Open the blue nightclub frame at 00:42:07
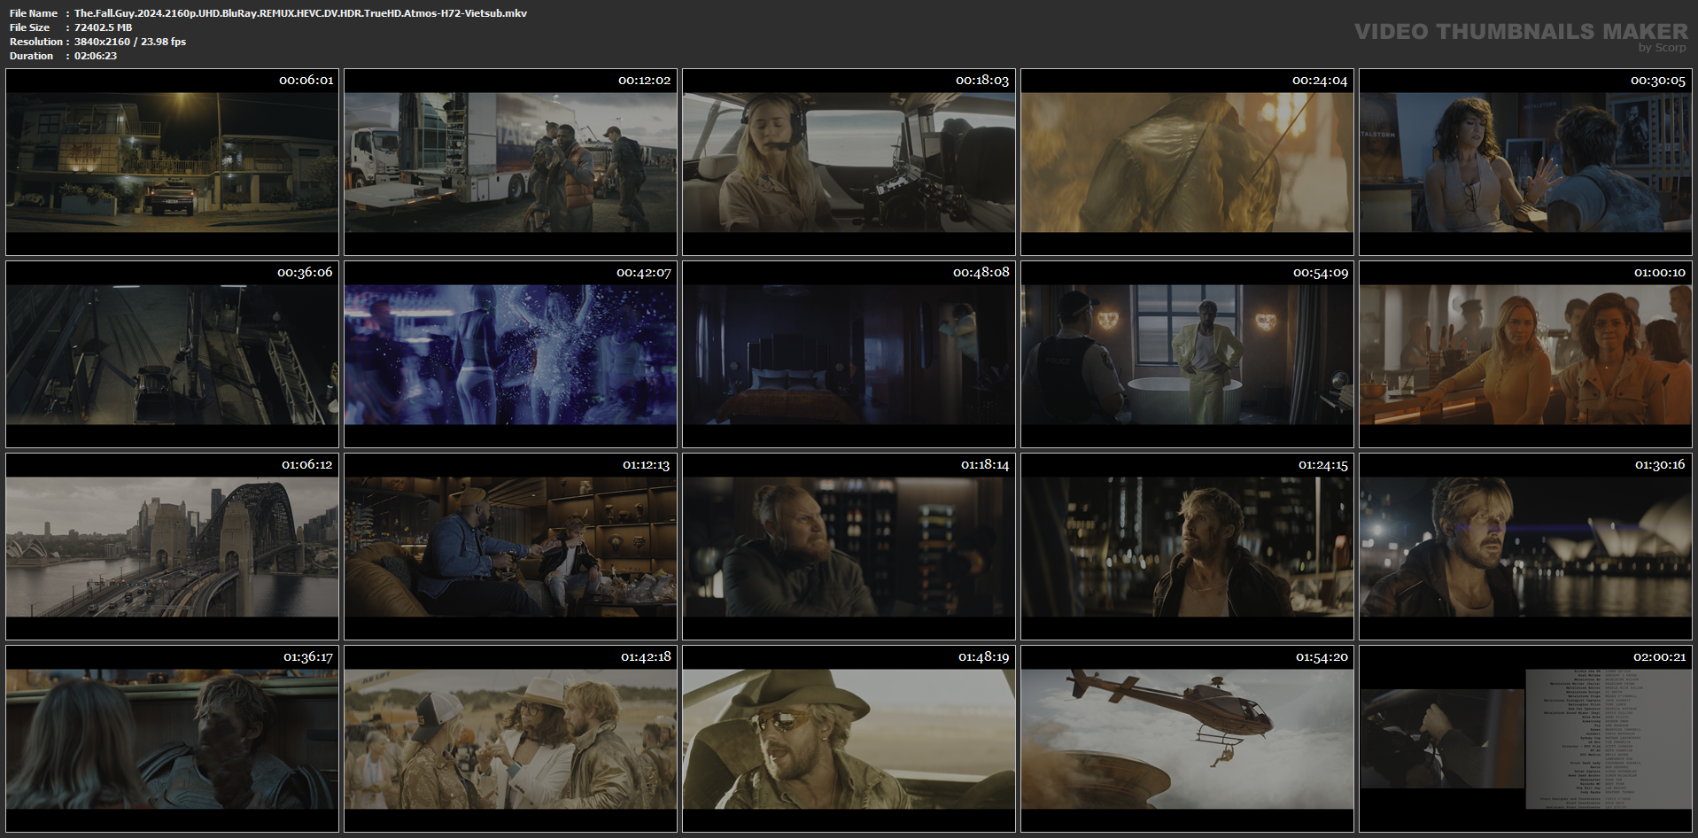Screen dimensions: 1698x838 click(x=510, y=354)
